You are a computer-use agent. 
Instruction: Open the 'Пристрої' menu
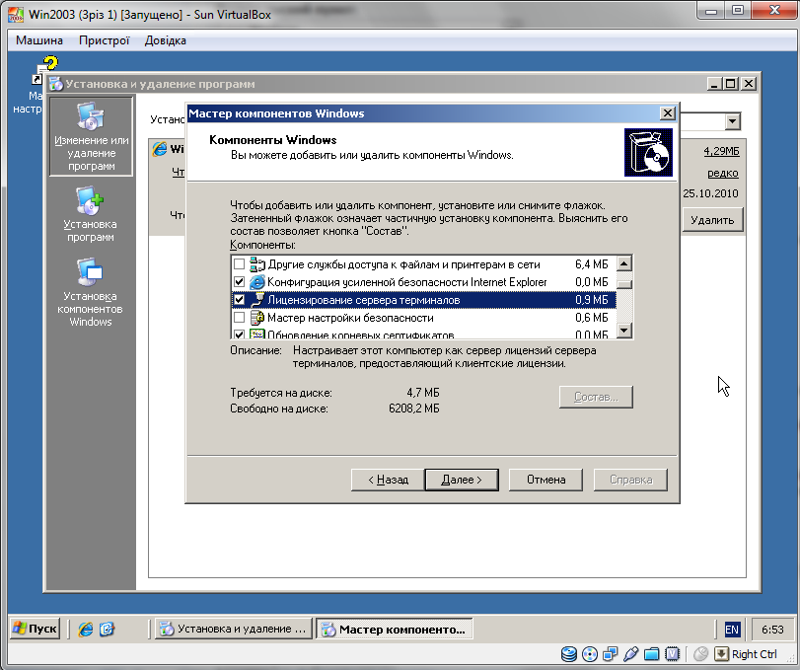click(105, 40)
